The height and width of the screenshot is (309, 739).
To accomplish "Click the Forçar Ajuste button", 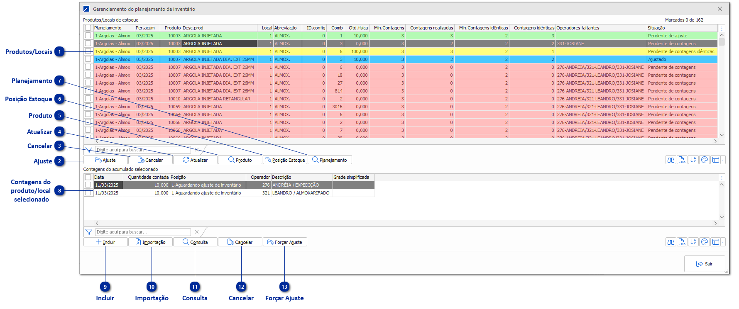I will (x=285, y=242).
